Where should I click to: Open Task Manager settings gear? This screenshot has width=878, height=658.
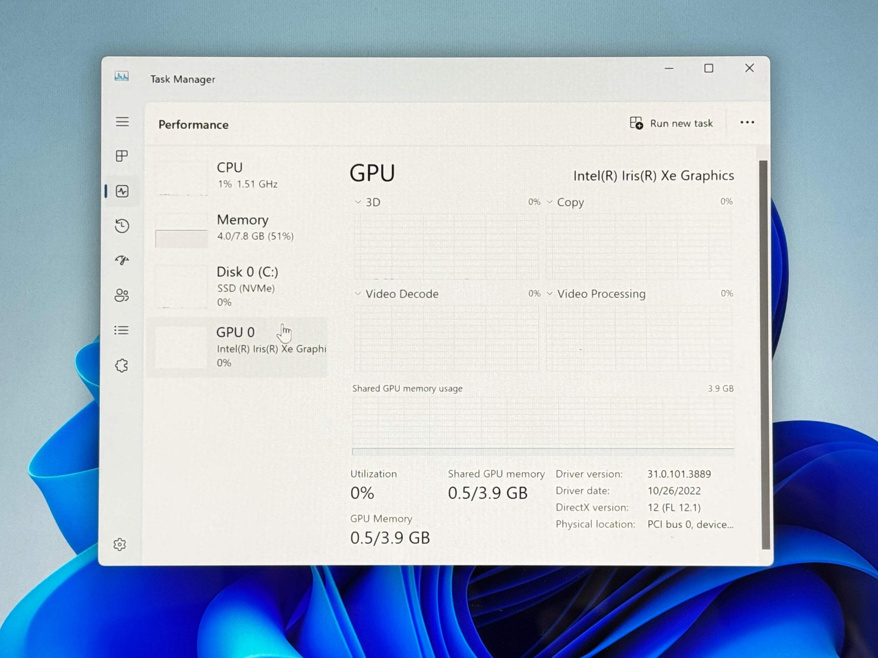(120, 544)
